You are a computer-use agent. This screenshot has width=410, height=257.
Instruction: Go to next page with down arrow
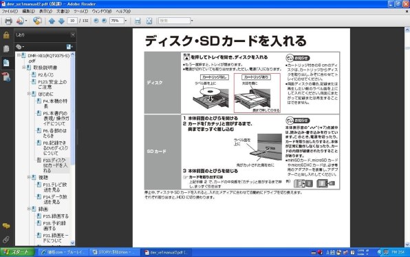tap(61, 21)
